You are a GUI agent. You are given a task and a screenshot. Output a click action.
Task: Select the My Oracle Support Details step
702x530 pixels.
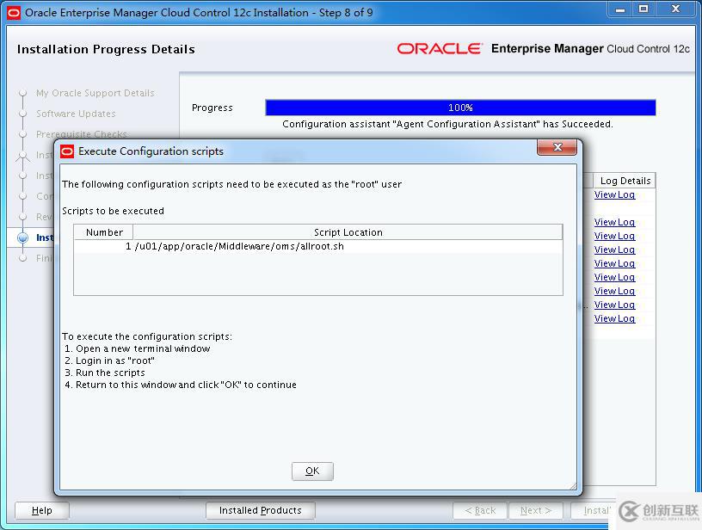[95, 93]
